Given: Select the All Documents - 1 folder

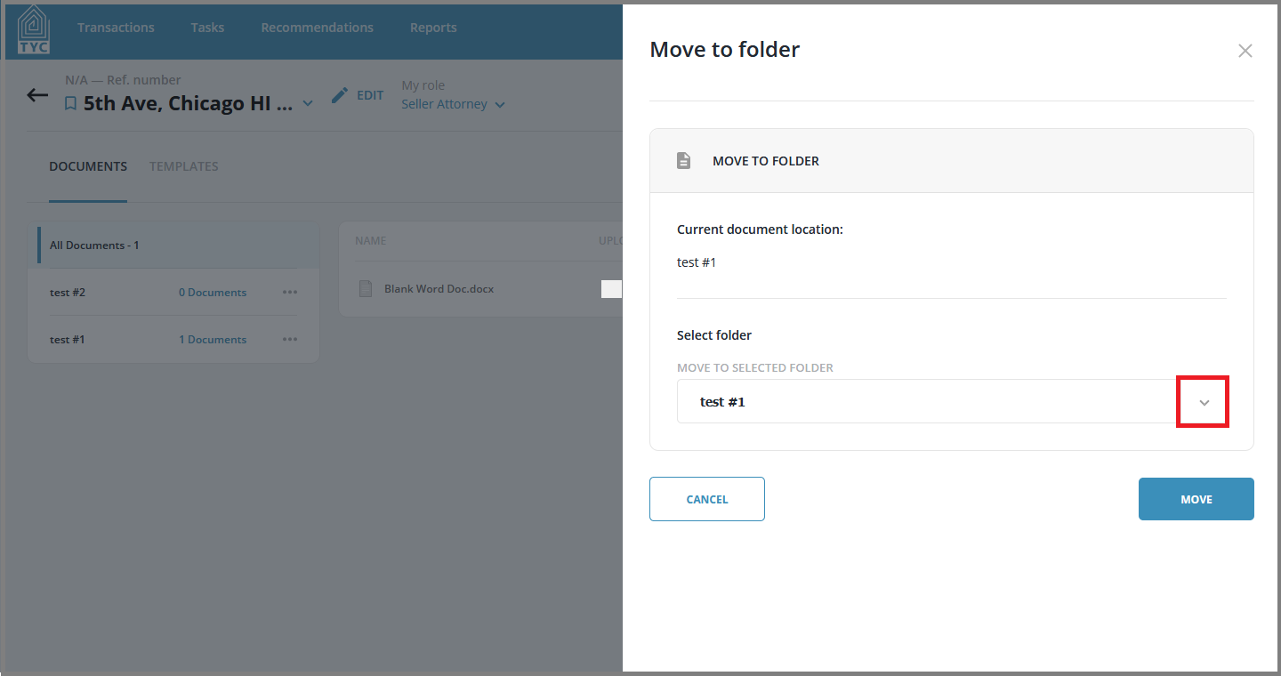Looking at the screenshot, I should coord(178,245).
